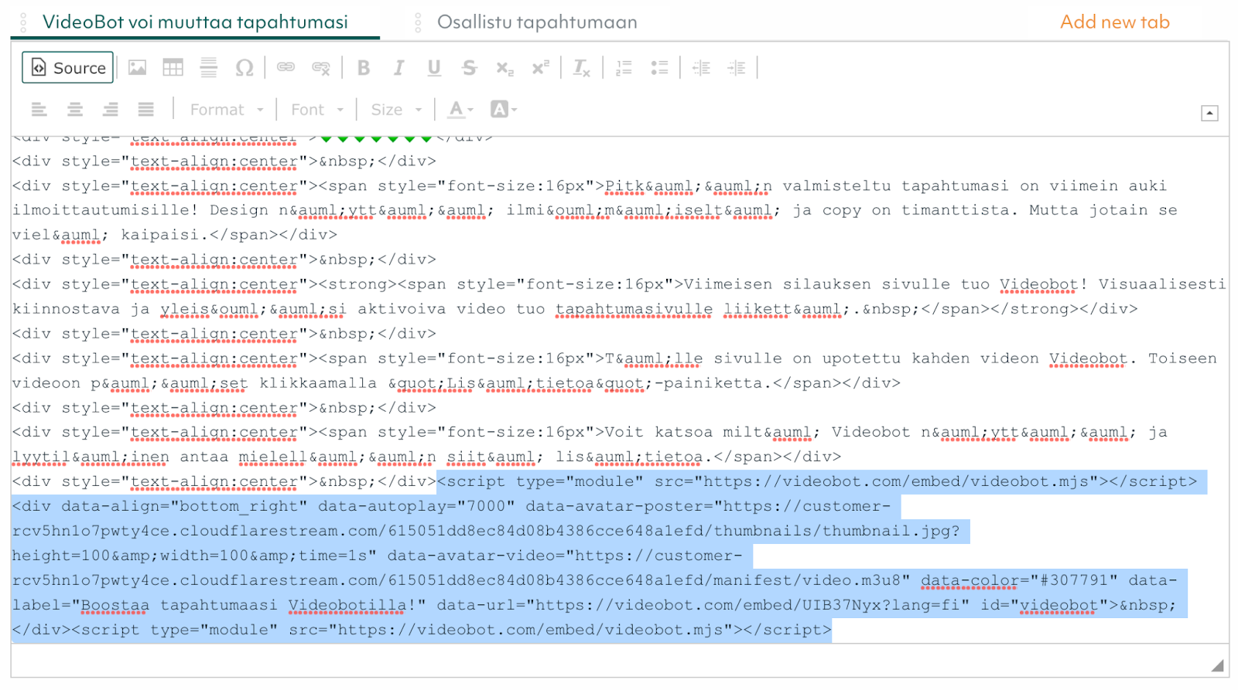Collapse the editor toolbar with the arrow

pos(1210,114)
